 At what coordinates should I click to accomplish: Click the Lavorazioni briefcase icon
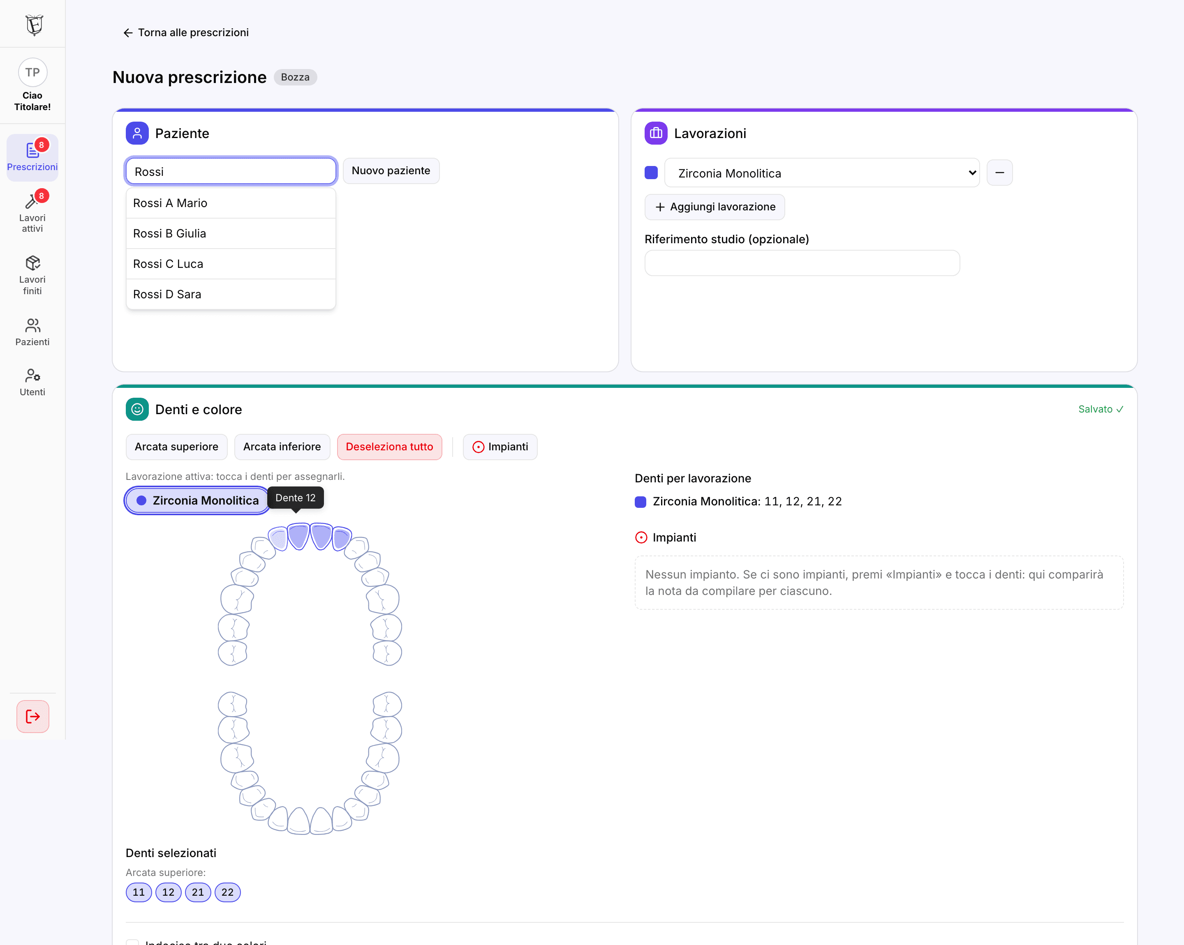tap(656, 133)
